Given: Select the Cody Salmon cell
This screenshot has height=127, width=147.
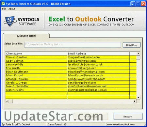Looking at the screenshot, I should (x=36, y=61).
